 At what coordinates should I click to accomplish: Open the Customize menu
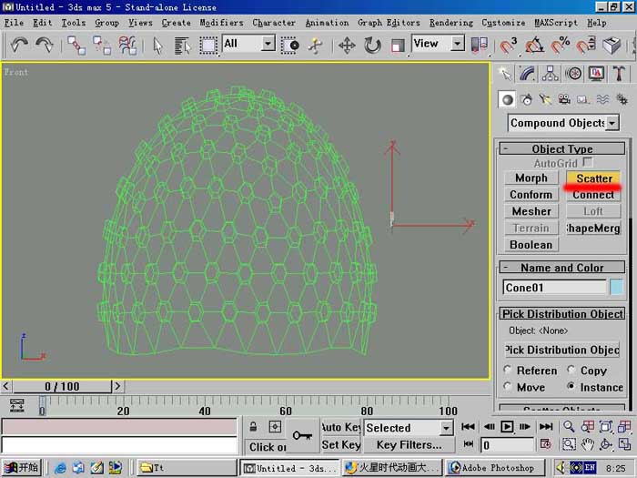pos(503,23)
